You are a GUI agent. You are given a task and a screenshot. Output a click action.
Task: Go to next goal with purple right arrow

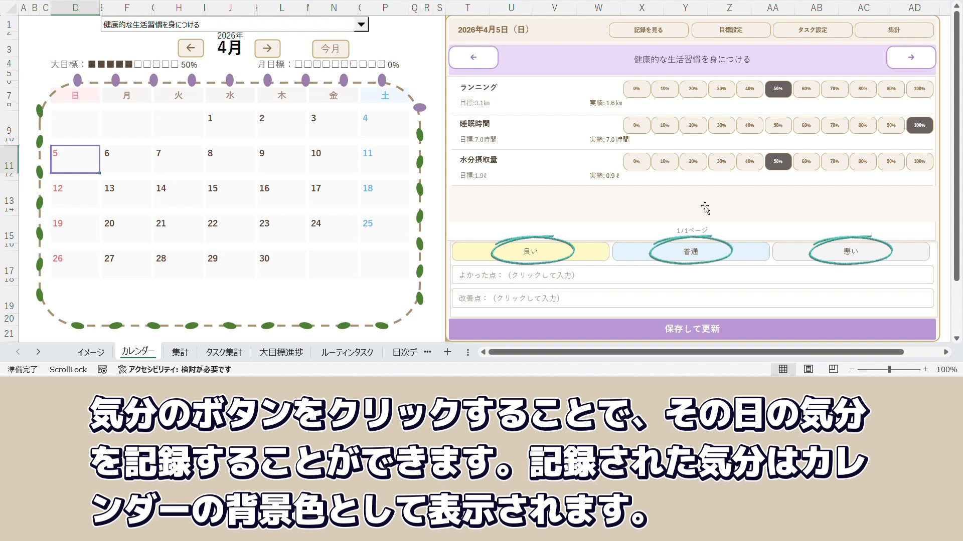coord(911,58)
